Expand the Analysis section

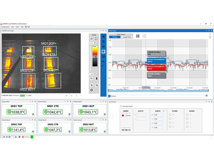110,96
